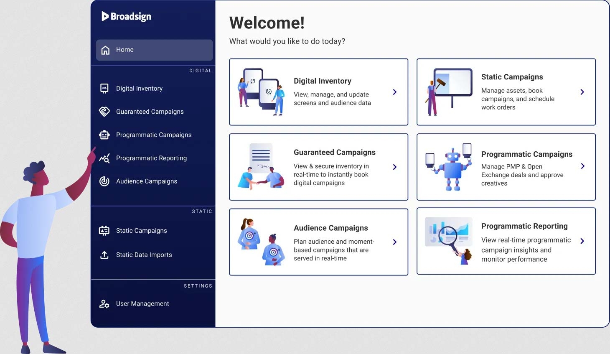The height and width of the screenshot is (354, 610).
Task: Click the Guaranteed Campaigns handshake illustration
Action: pos(262,166)
